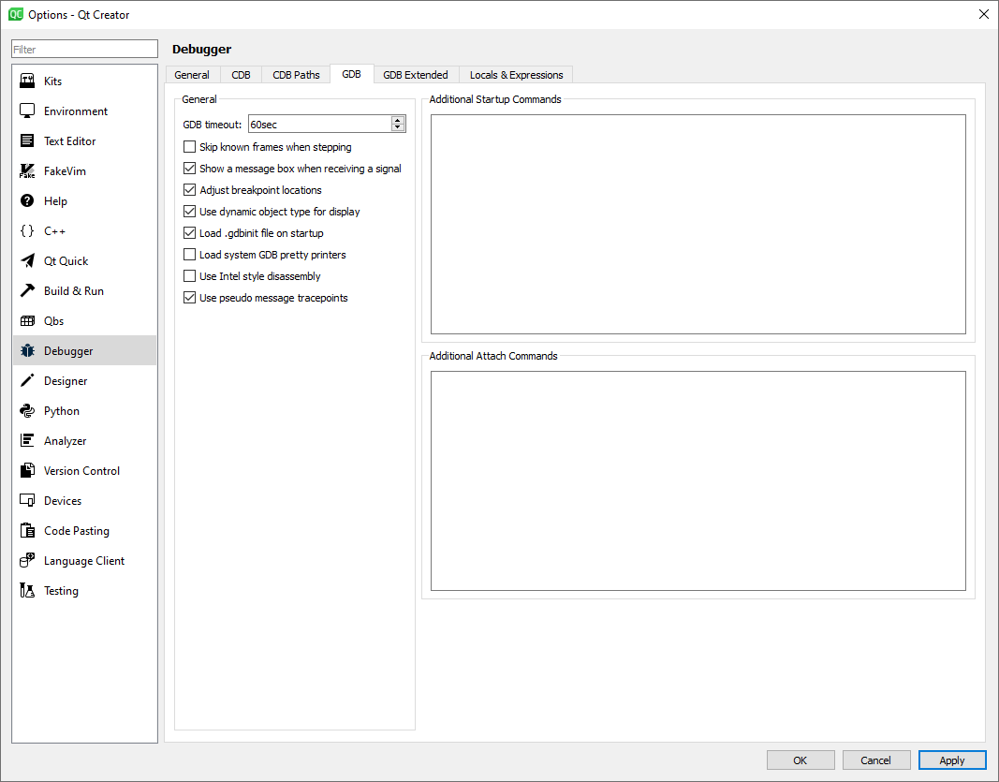Click the Debugger bug icon
The height and width of the screenshot is (782, 999).
coord(26,350)
